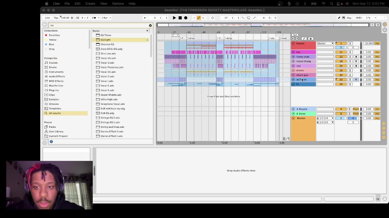This screenshot has width=389, height=218.
Task: Select Channel EQ in browser results
Action: tap(107, 44)
